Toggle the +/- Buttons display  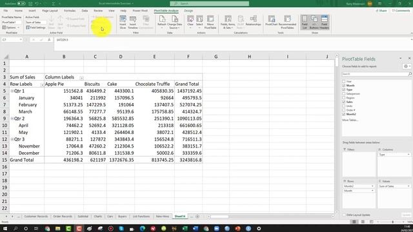[314, 22]
